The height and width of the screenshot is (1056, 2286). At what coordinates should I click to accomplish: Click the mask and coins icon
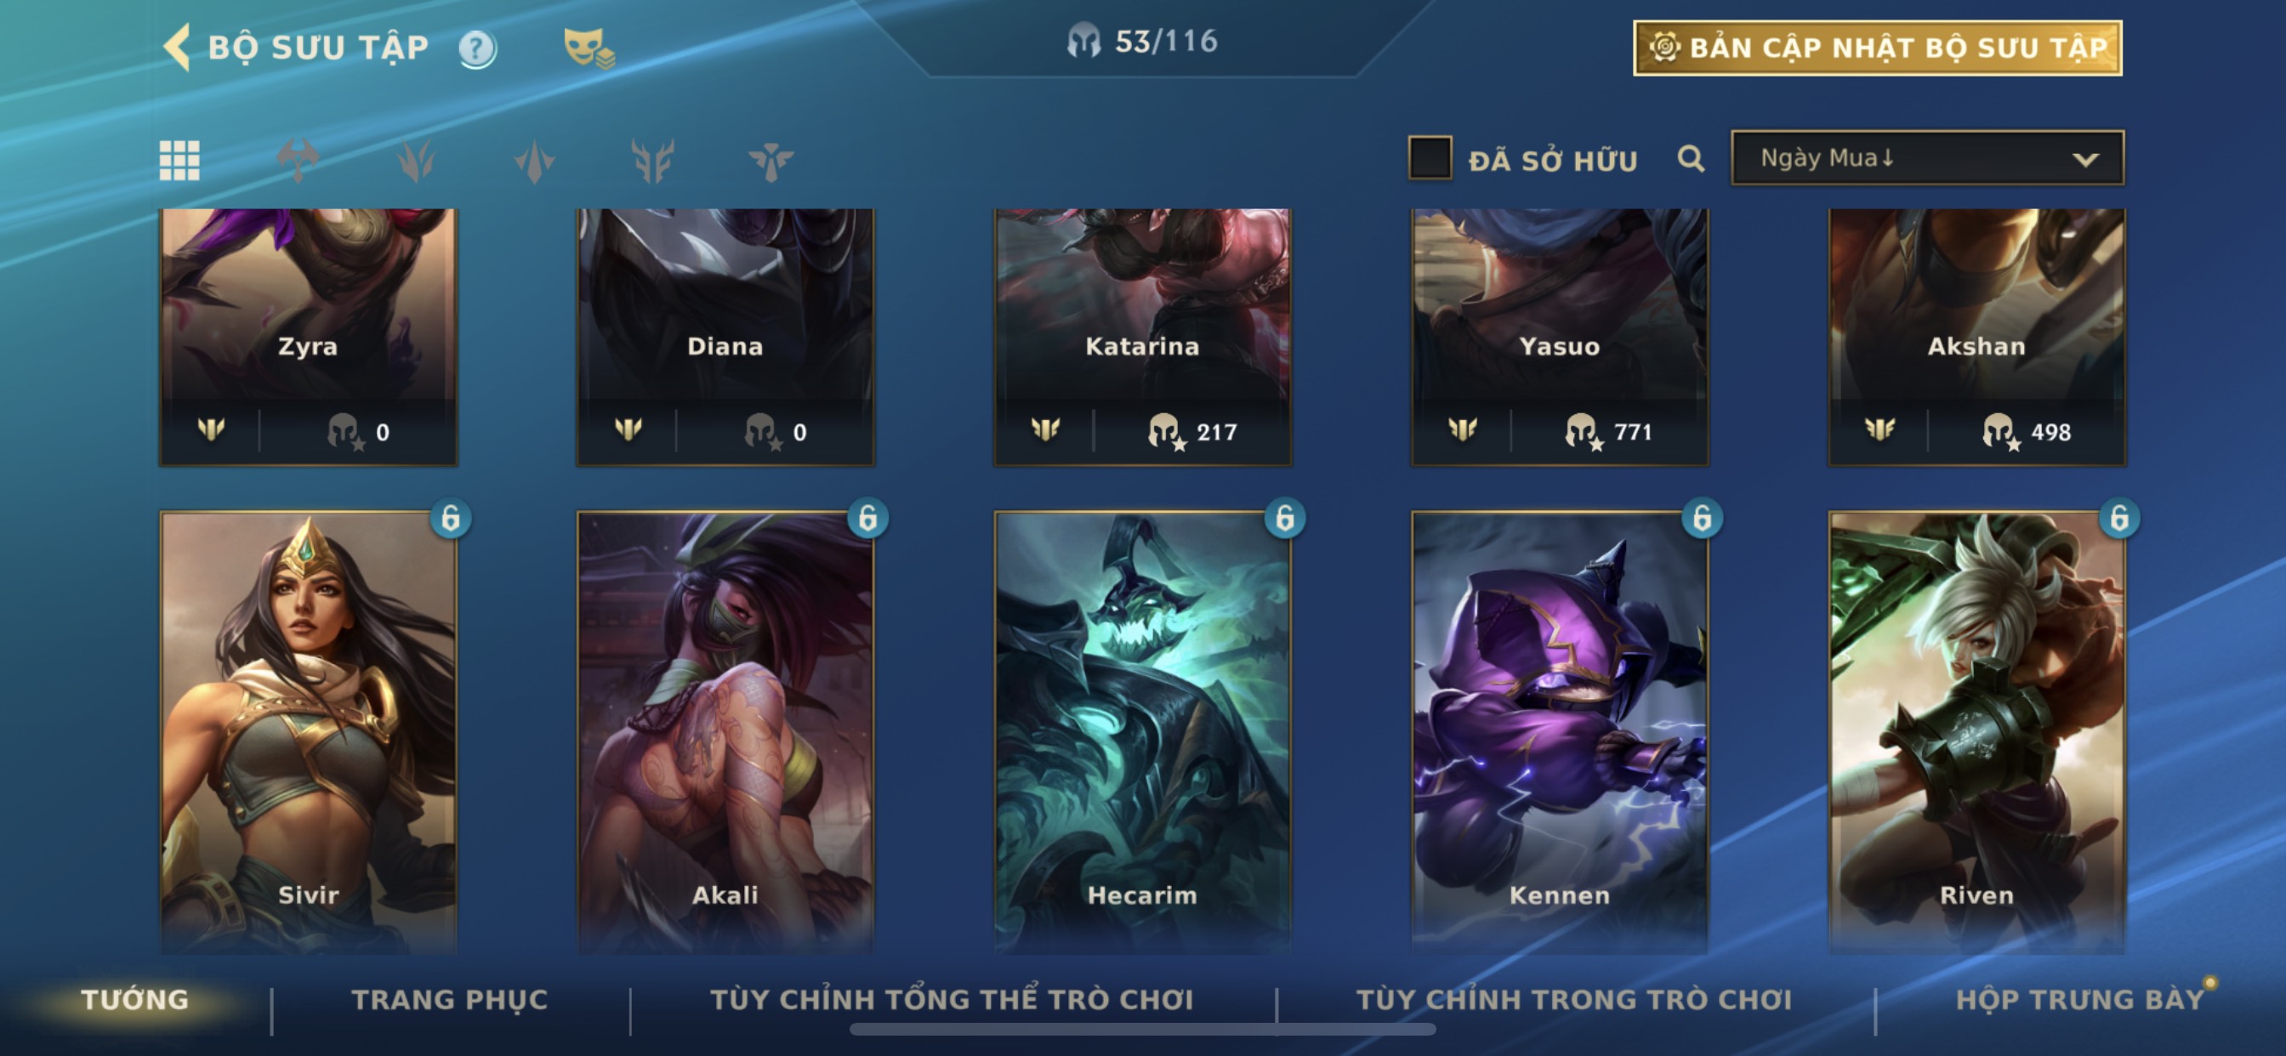(589, 48)
